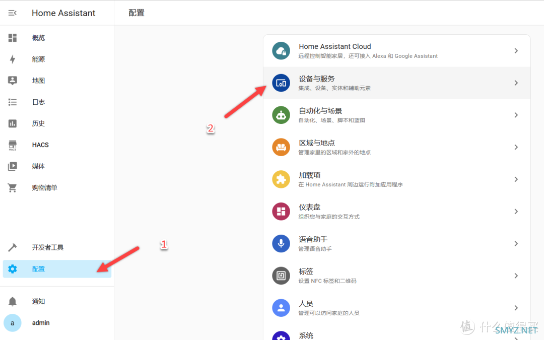Expand the 加载项 row chevron
The height and width of the screenshot is (340, 544).
coord(516,179)
